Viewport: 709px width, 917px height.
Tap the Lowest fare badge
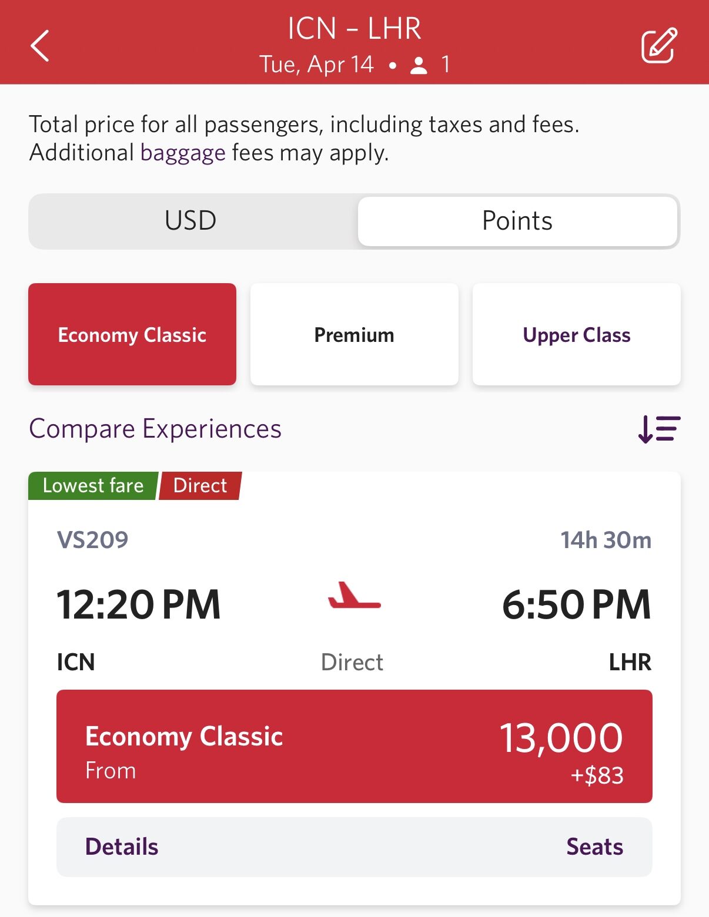pos(93,486)
